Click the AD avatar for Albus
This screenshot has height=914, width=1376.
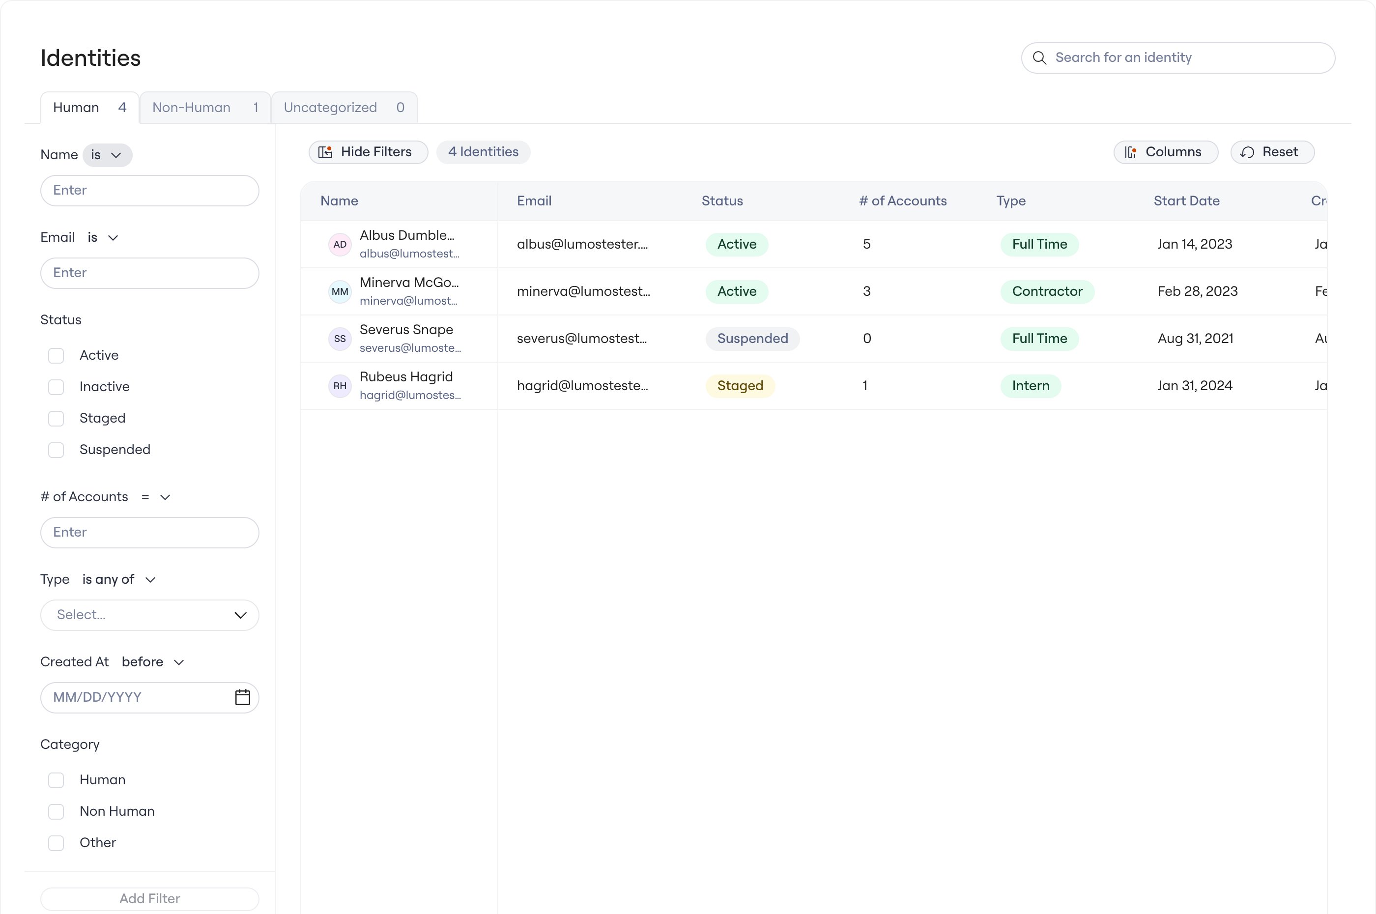click(340, 244)
